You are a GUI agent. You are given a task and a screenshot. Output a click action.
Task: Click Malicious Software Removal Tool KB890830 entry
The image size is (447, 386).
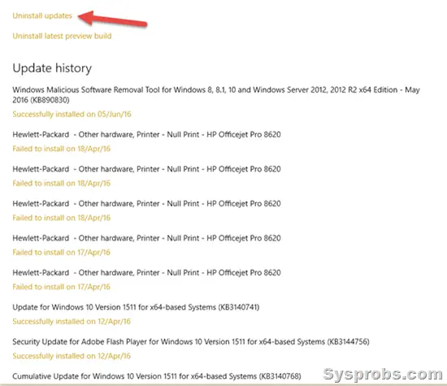click(x=216, y=94)
